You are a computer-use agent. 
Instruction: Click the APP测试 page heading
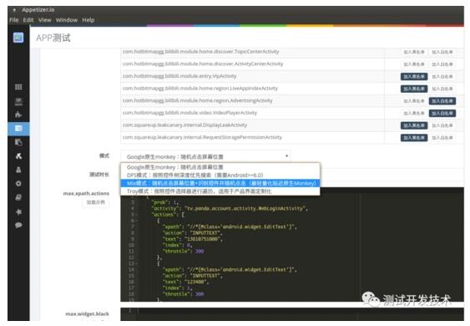click(53, 38)
